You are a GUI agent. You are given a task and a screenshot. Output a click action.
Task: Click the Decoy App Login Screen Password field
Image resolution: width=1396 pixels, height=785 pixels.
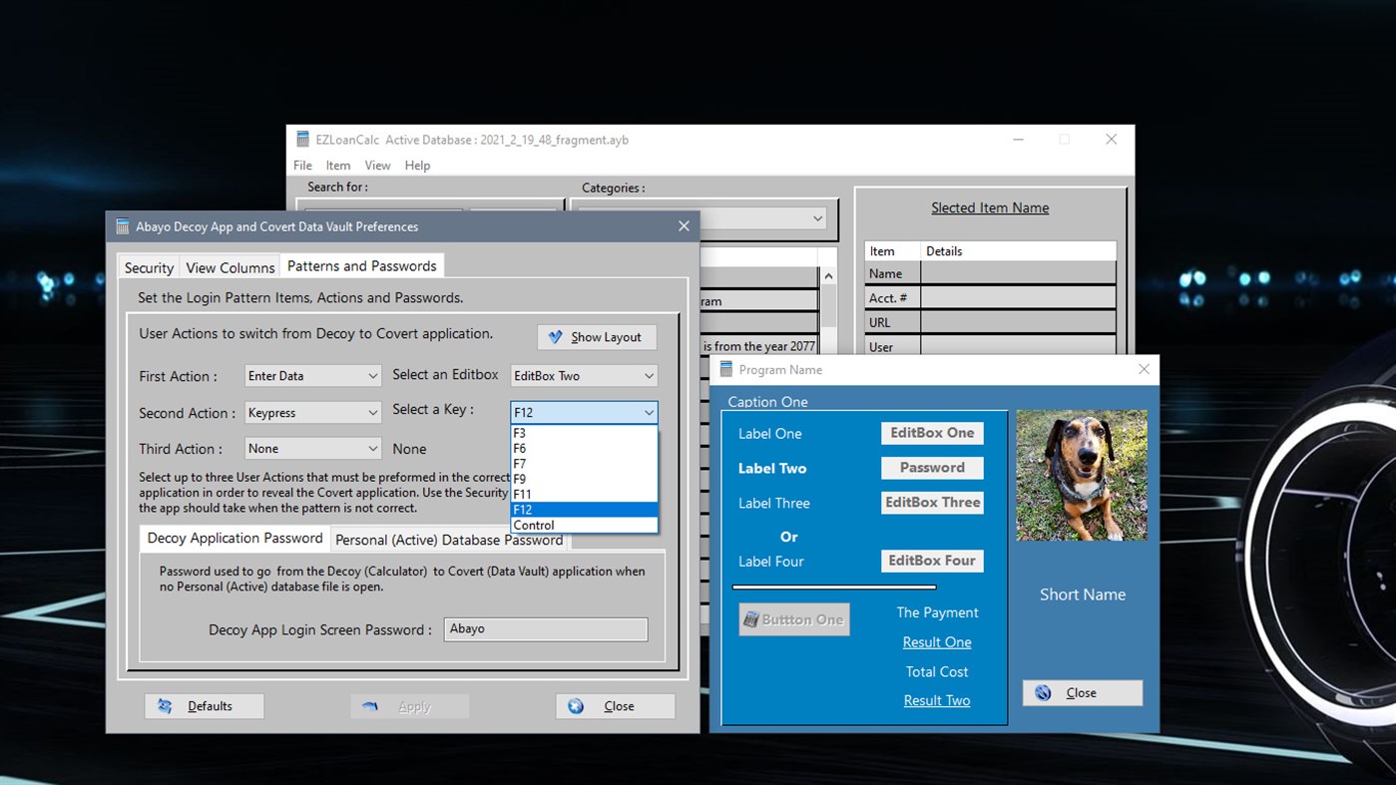click(x=545, y=629)
